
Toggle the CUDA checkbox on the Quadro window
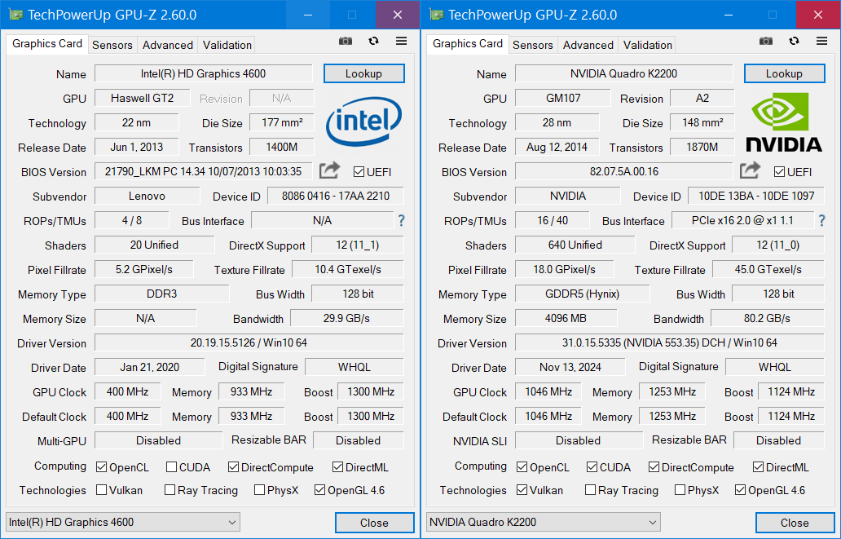(592, 466)
